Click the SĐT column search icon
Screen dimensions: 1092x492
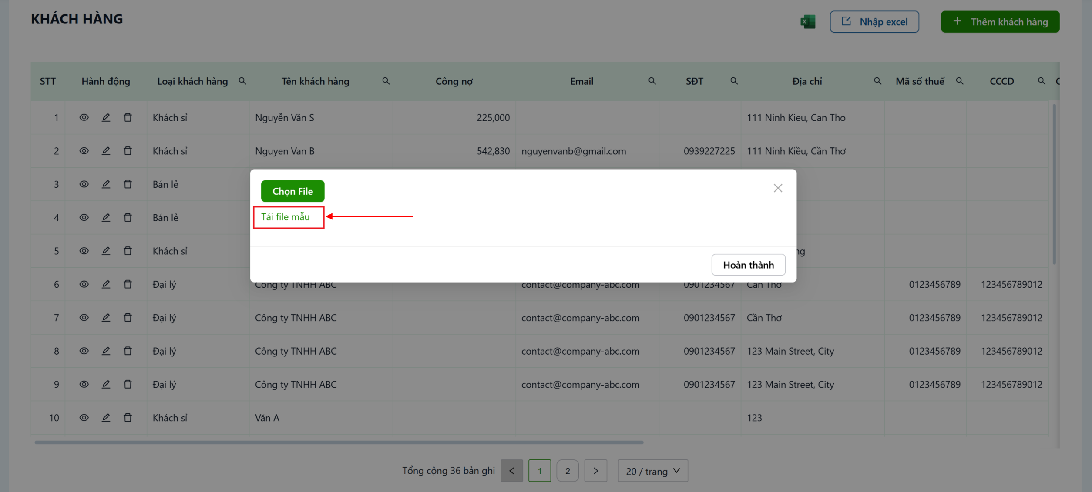coord(734,81)
